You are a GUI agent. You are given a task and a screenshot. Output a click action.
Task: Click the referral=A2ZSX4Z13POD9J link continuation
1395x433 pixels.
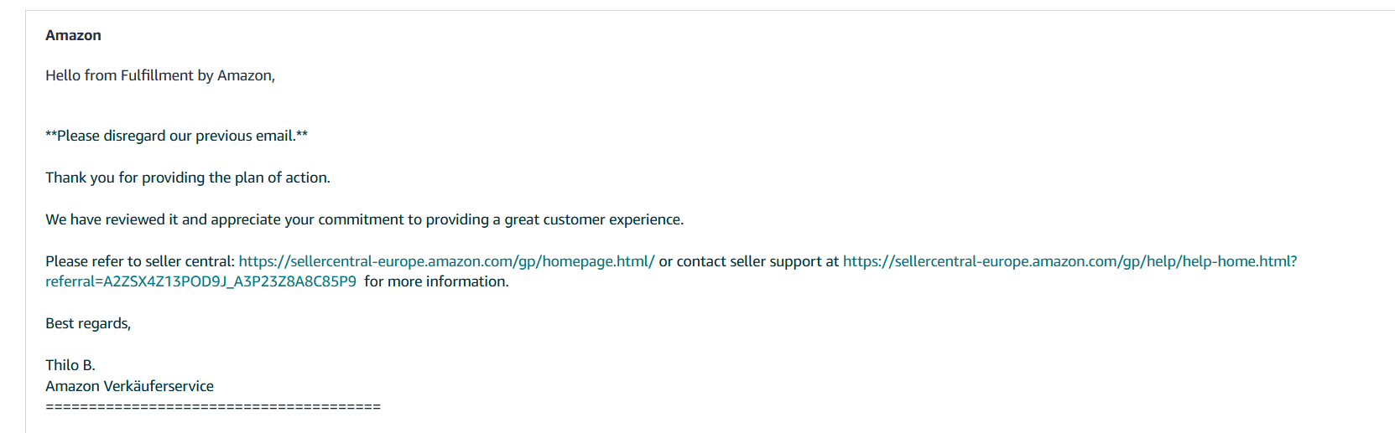click(x=200, y=281)
